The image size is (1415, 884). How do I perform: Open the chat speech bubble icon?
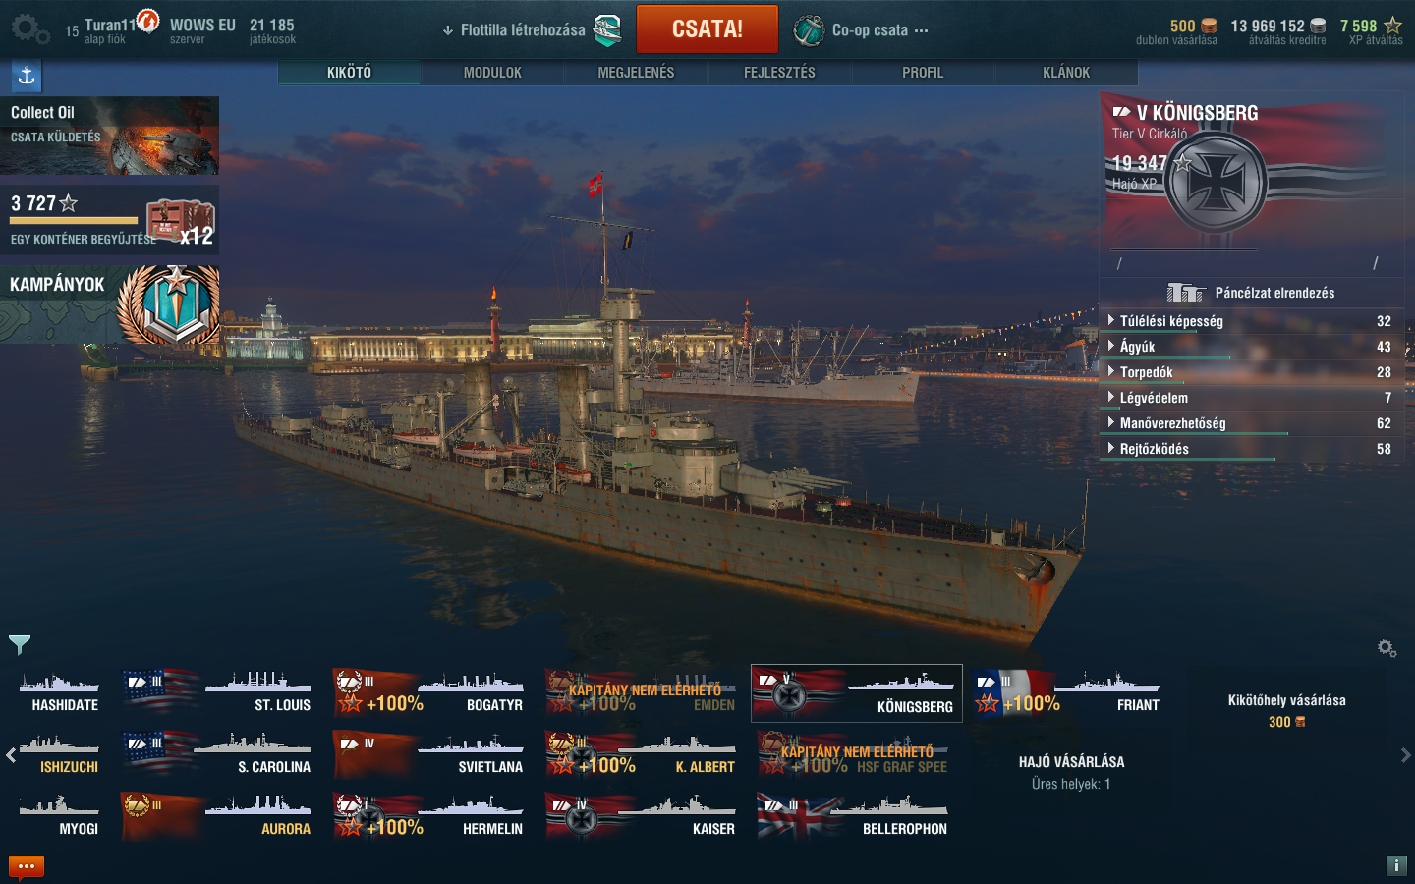point(27,866)
